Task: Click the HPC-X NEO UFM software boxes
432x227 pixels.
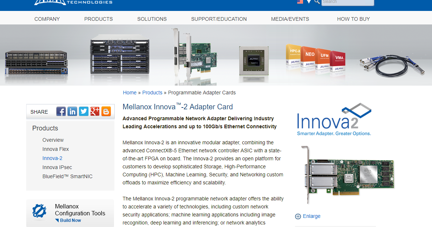Action: click(x=315, y=58)
